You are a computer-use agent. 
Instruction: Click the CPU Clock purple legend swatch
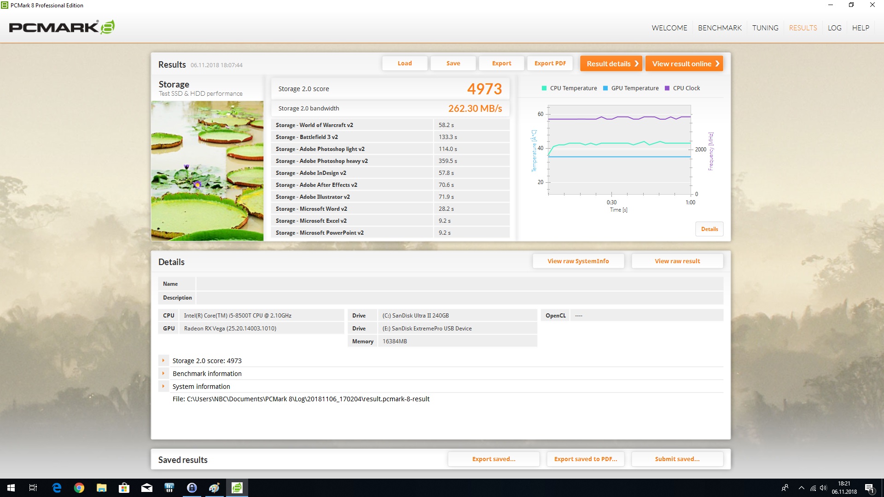tap(667, 88)
